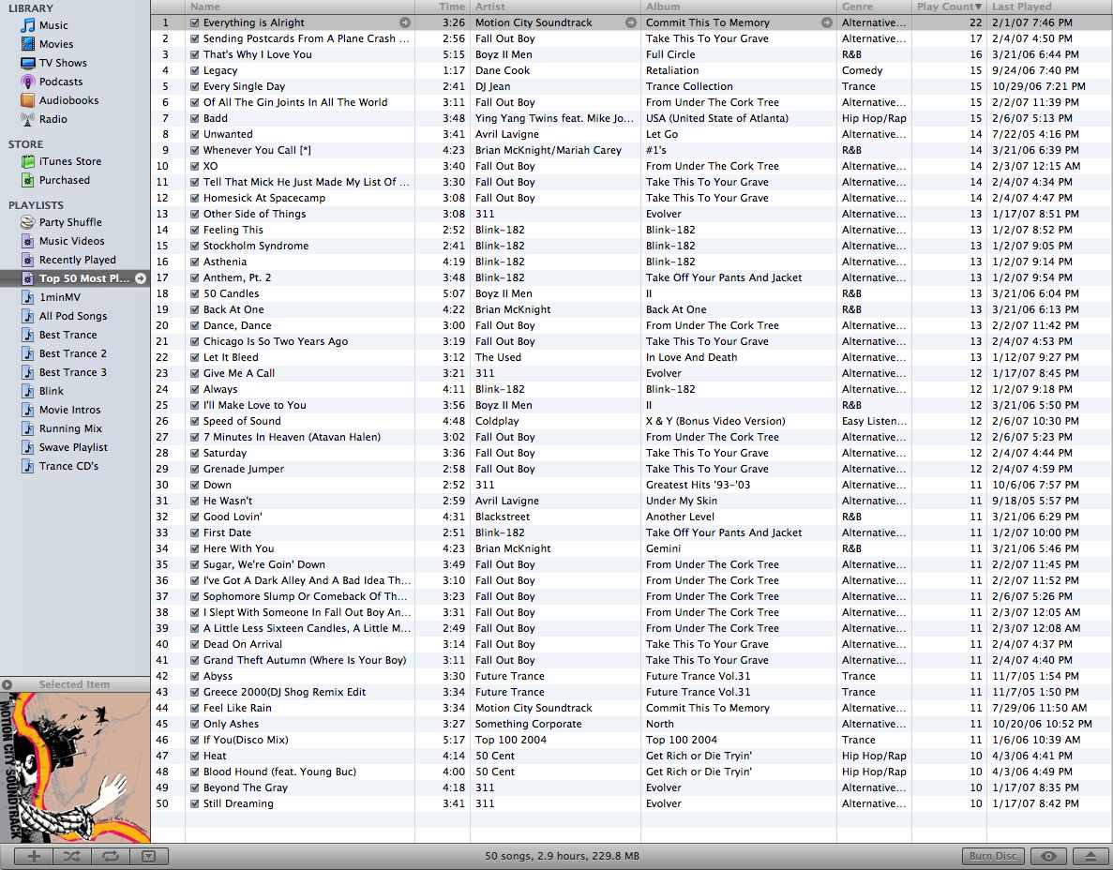Open the Music library icon
Viewport: 1113px width, 870px height.
(28, 25)
